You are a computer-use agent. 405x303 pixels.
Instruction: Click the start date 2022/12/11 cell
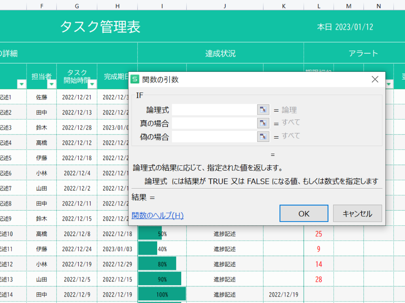coord(77,203)
